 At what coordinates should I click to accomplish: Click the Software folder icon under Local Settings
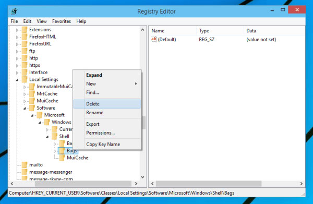pos(32,108)
